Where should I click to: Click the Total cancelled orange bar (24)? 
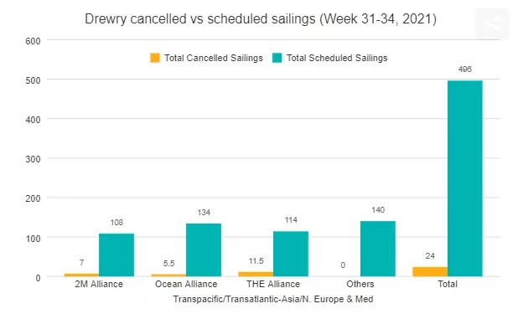[430, 271]
